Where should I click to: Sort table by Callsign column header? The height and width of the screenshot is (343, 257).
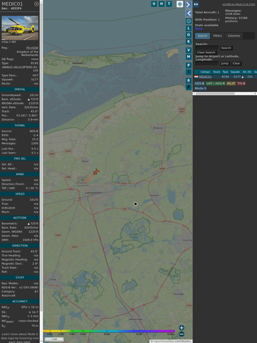click(205, 72)
